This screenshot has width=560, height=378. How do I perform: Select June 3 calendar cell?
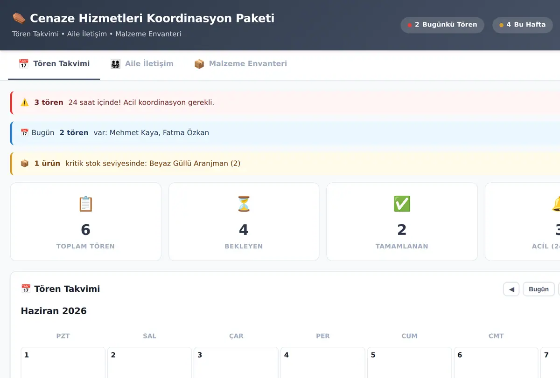[236, 363]
